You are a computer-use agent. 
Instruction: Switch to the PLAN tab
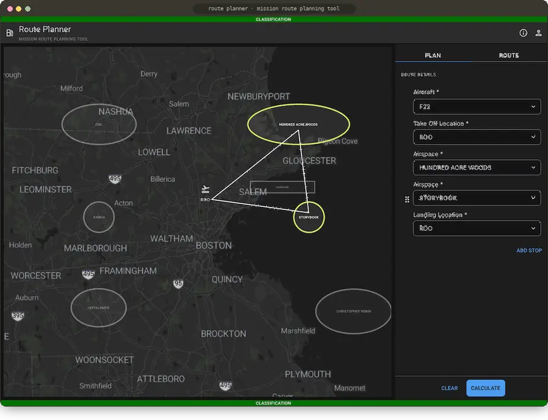[433, 56]
